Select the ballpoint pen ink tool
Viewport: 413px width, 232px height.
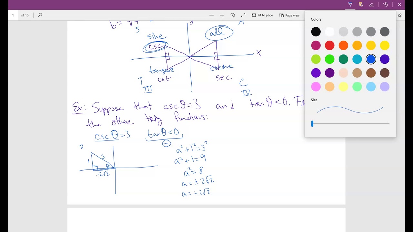pyautogui.click(x=350, y=5)
